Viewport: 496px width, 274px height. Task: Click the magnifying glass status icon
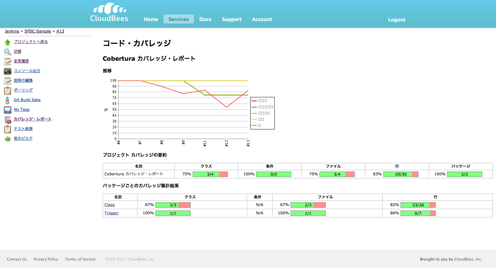click(7, 52)
